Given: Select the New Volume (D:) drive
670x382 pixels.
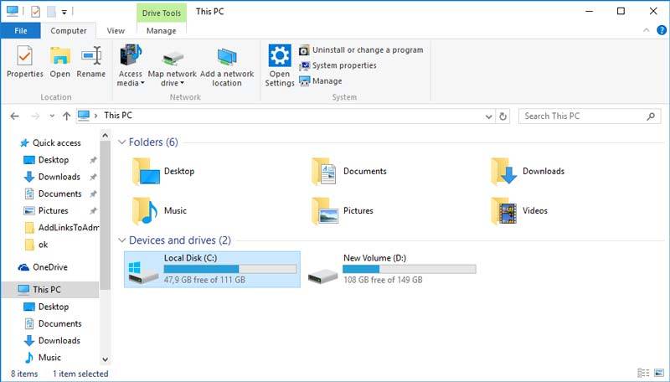Looking at the screenshot, I should 391,269.
